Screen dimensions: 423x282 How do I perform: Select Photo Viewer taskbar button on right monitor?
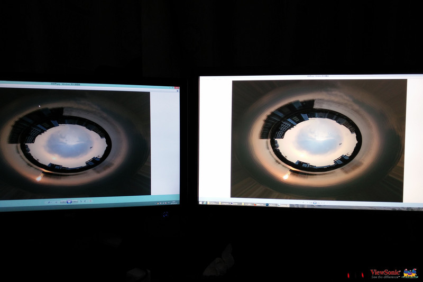[x=283, y=205]
